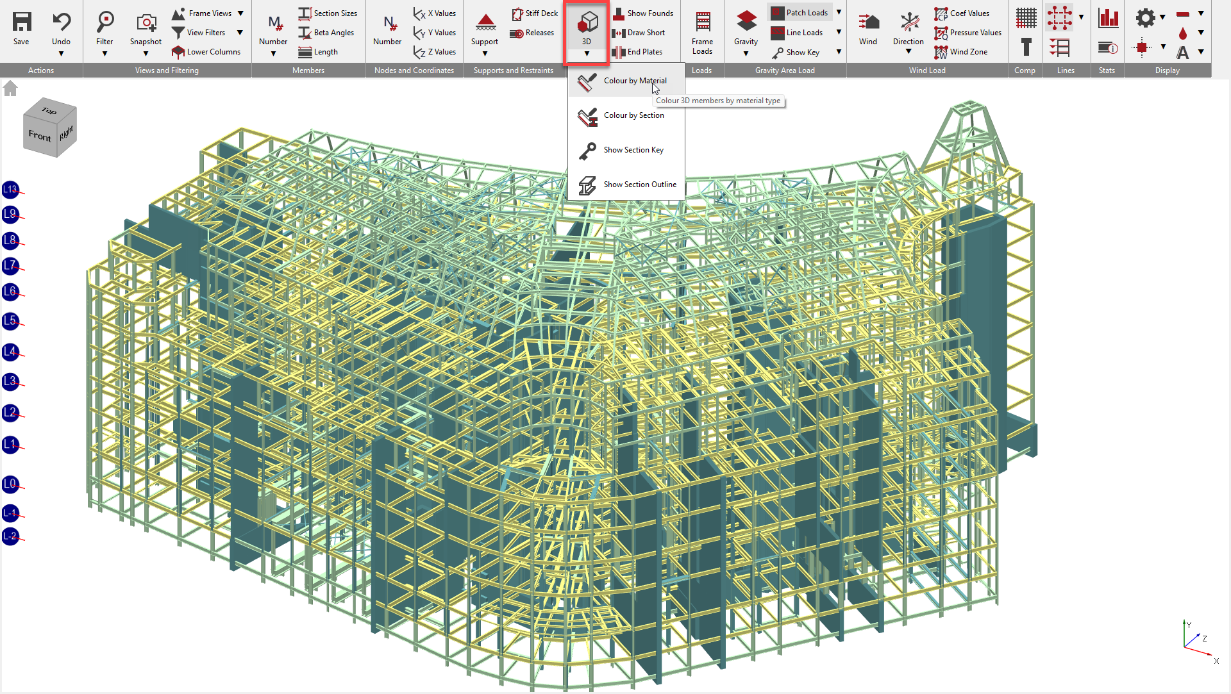Click the Frame Views icon

coord(178,13)
